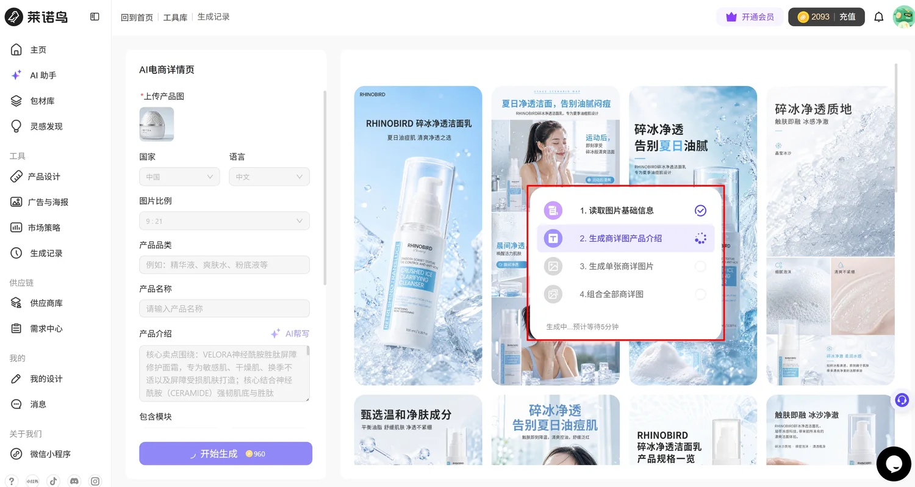Click the purple document icon for step 1
Image resolution: width=915 pixels, height=487 pixels.
(553, 211)
